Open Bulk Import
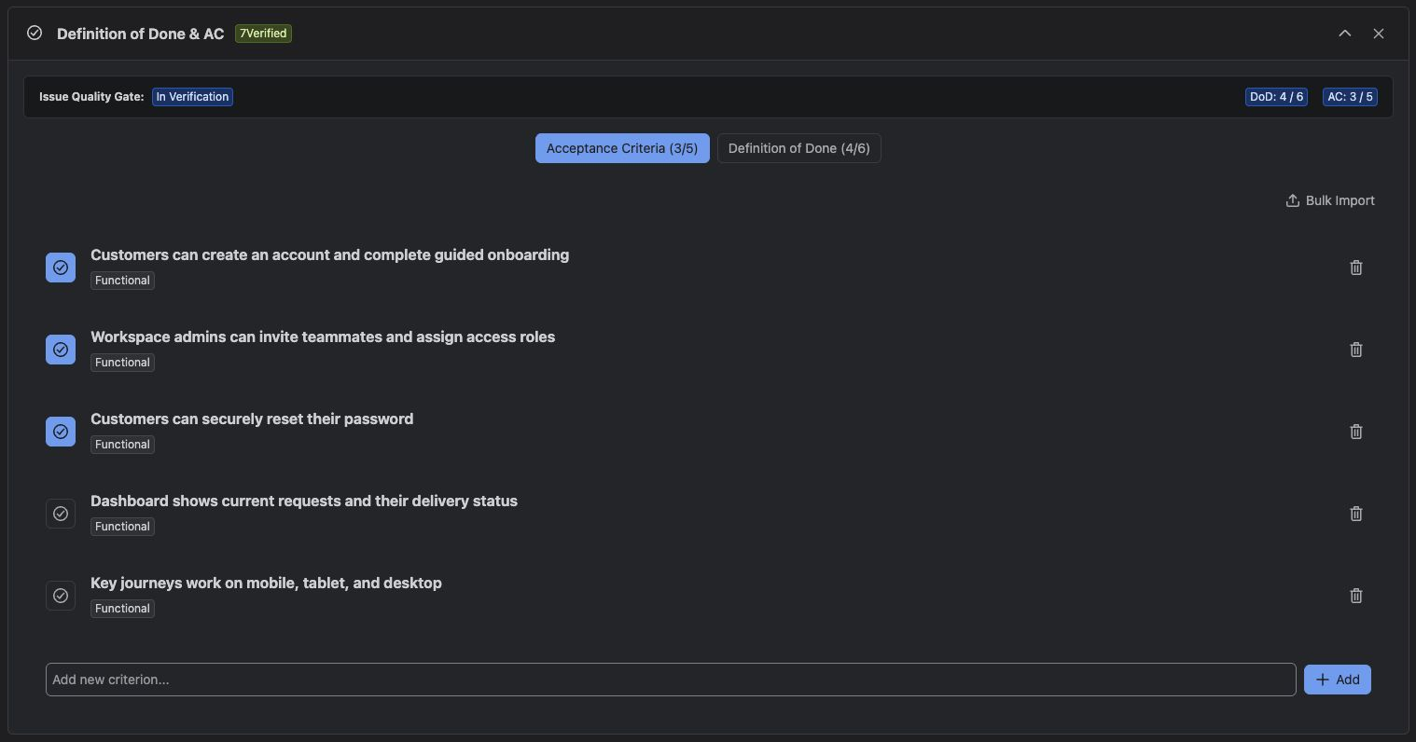 click(x=1330, y=200)
